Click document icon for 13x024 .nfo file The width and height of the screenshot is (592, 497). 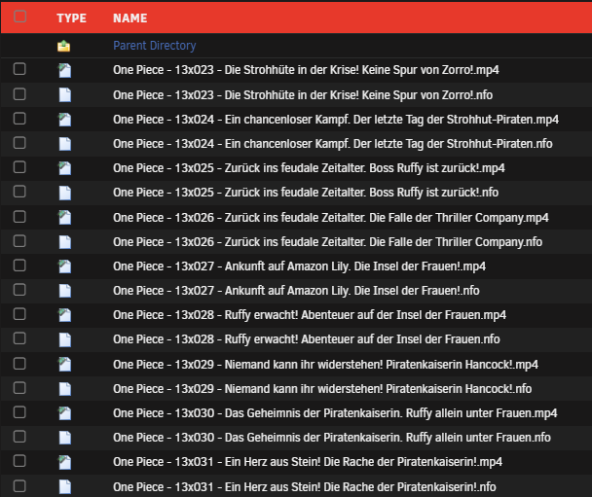(64, 144)
